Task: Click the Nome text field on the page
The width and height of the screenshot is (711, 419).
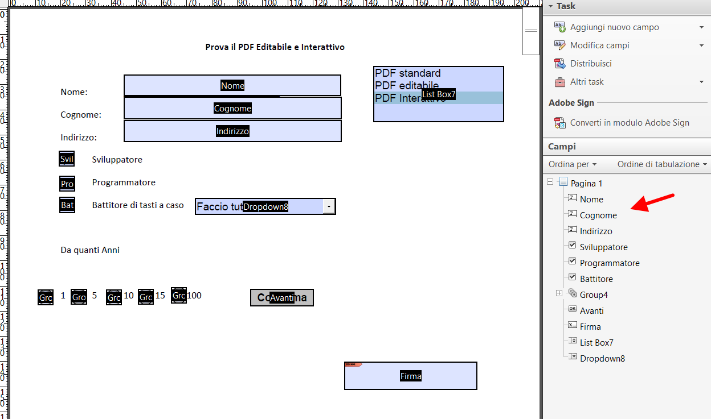Action: 232,85
